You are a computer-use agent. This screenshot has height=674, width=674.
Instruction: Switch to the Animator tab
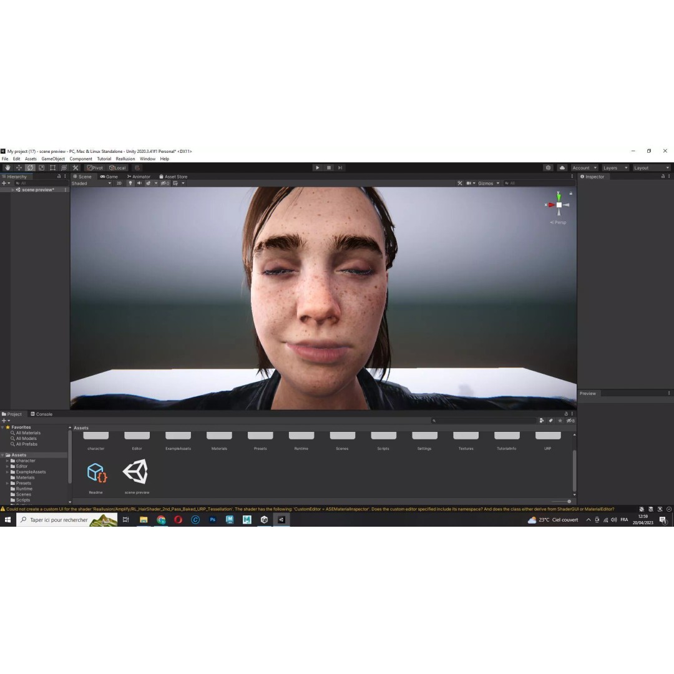(139, 176)
